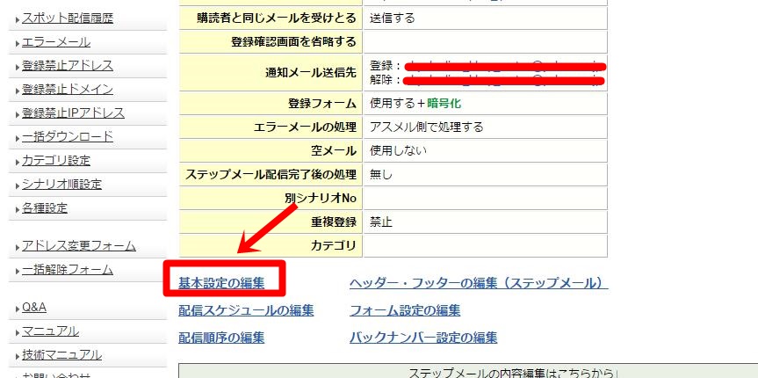The image size is (758, 378).
Task: Click 配信順序の編集 link
Action: pos(221,338)
